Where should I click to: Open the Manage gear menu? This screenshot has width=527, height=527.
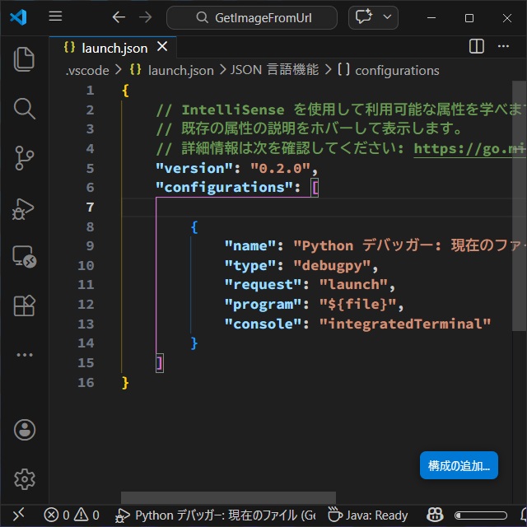point(25,478)
